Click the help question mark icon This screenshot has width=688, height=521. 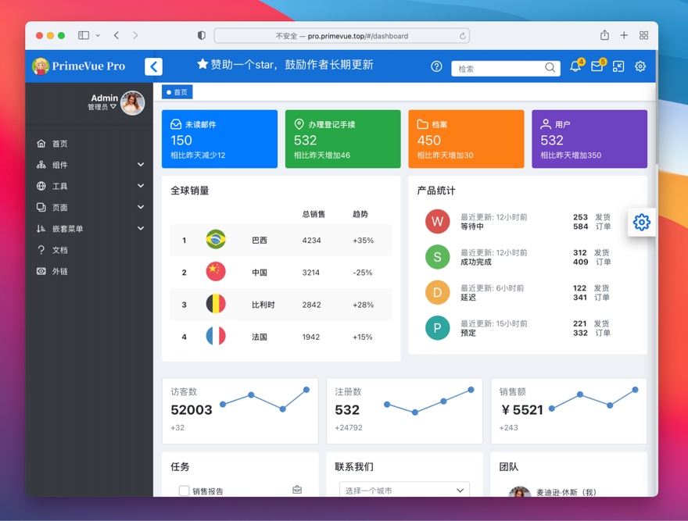point(436,67)
